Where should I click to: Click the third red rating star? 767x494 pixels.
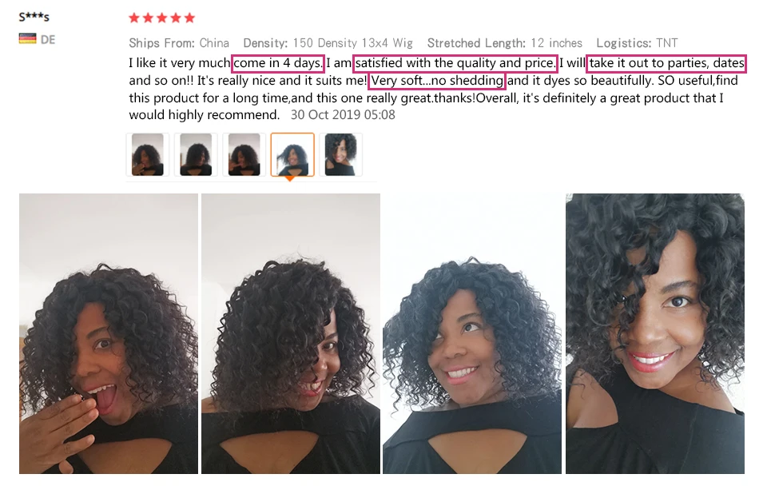click(162, 18)
